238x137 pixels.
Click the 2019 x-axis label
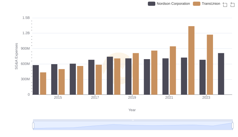[x=132, y=97]
